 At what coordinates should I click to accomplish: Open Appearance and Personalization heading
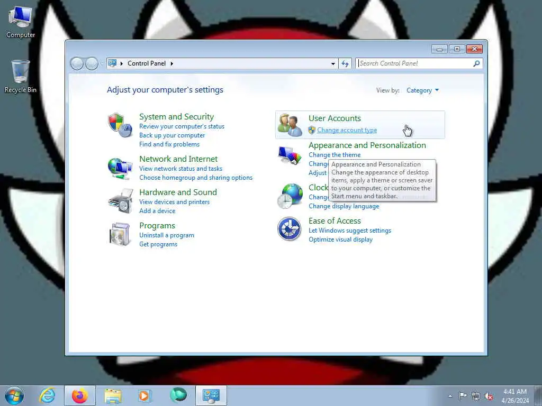pos(367,145)
